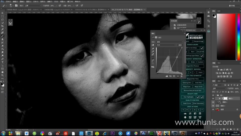Toggle visibility of the 组 1 group
This screenshot has width=241, height=136.
tap(213, 95)
